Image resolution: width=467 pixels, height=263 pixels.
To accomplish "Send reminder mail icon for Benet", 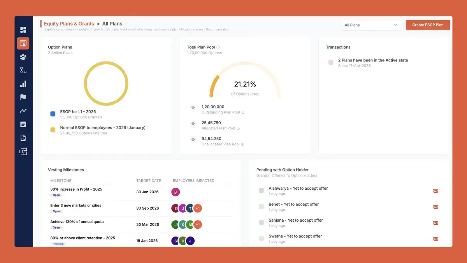I will pyautogui.click(x=436, y=207).
